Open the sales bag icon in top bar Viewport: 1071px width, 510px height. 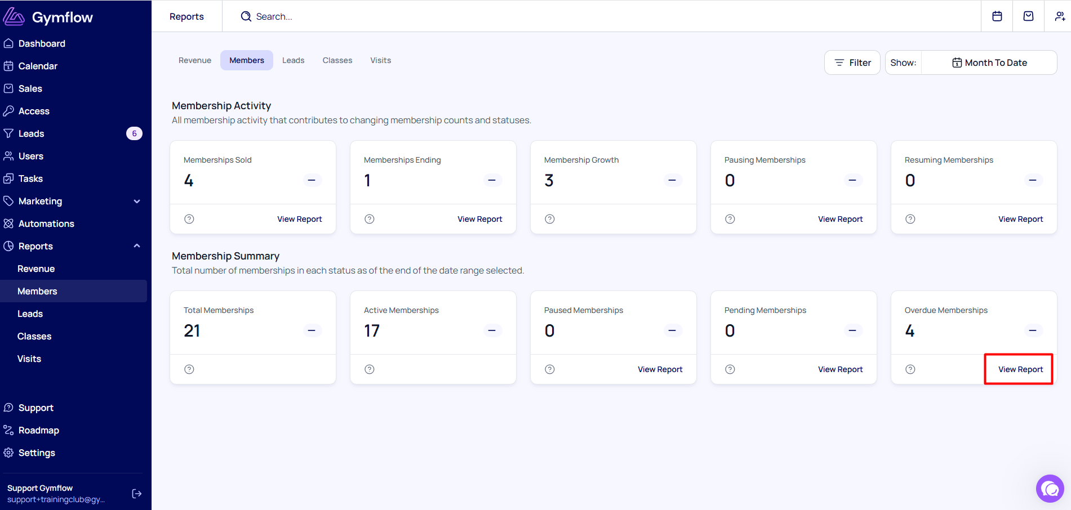tap(1029, 16)
